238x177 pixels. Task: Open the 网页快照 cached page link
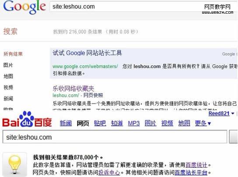(93, 95)
